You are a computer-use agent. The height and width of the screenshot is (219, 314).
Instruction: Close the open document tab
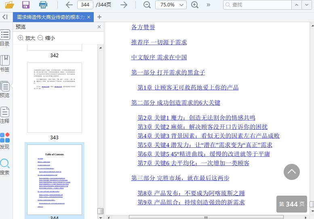point(89,17)
